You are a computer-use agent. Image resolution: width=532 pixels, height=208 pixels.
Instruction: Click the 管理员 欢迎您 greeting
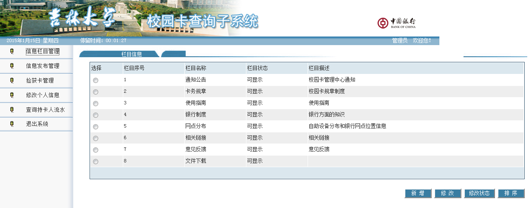(x=411, y=41)
